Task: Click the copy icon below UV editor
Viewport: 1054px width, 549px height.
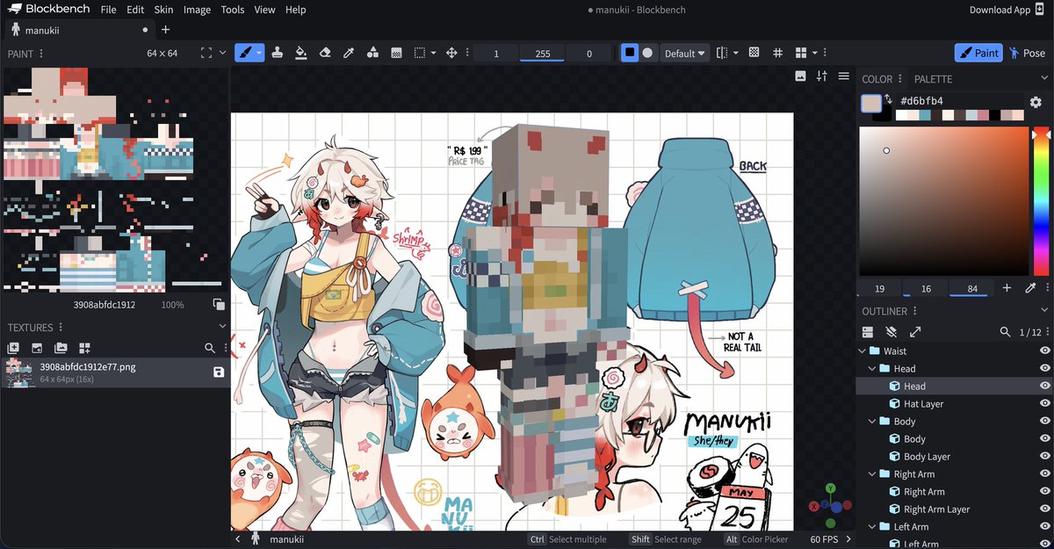Action: [x=218, y=304]
